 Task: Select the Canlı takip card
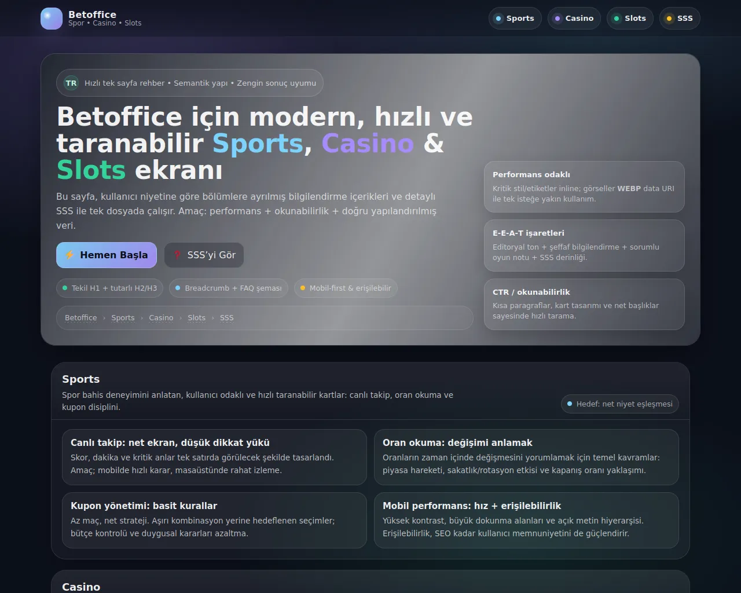(214, 457)
